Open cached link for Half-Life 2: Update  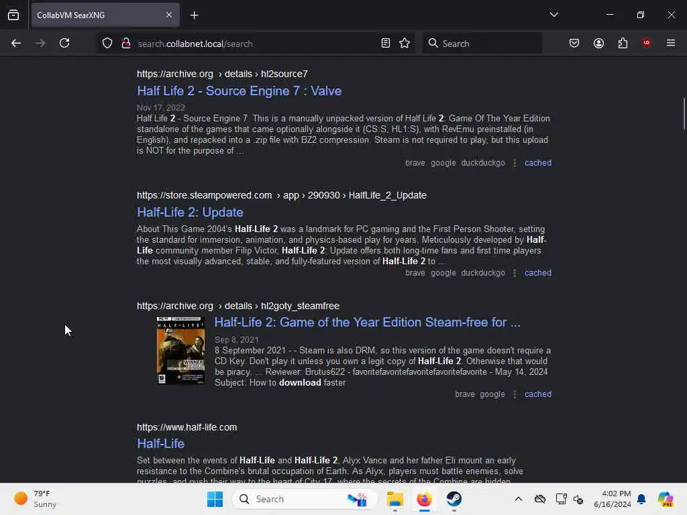click(537, 273)
